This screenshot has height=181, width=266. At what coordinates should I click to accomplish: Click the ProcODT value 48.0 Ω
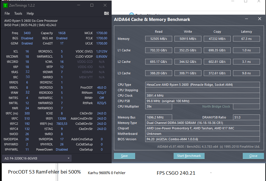pyautogui.click(x=102, y=87)
